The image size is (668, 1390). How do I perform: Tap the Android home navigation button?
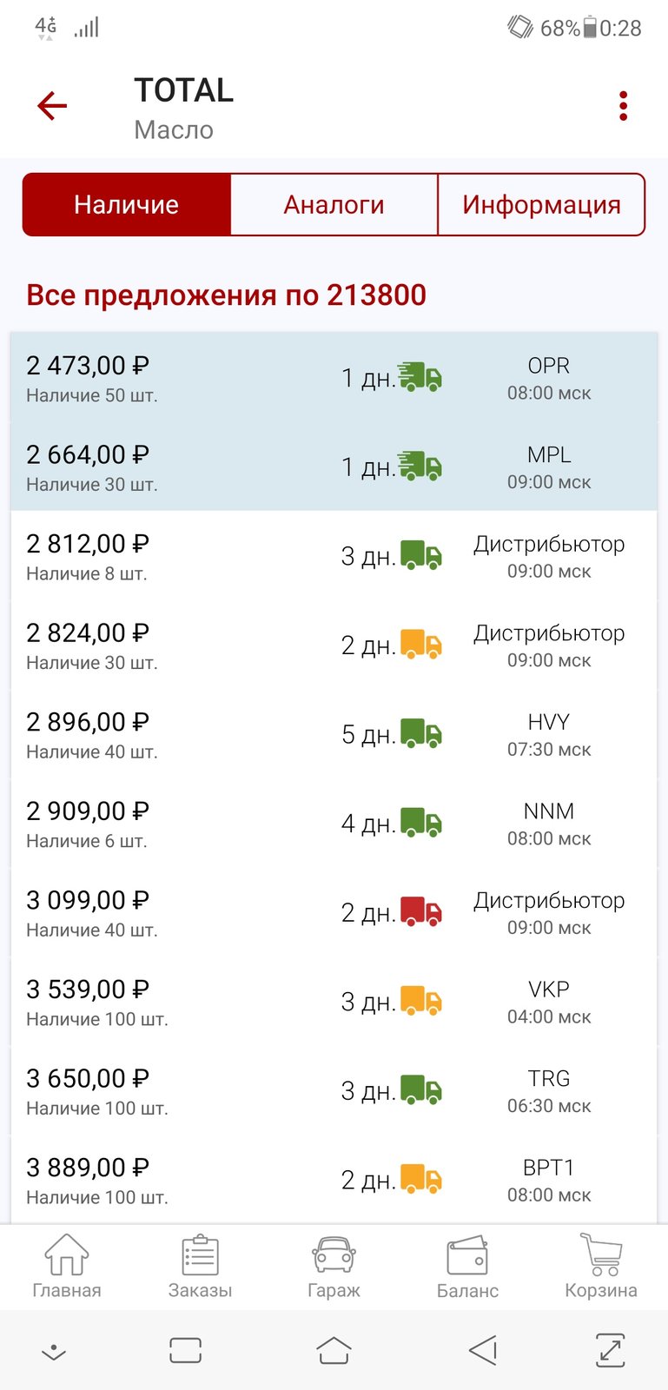click(334, 1350)
